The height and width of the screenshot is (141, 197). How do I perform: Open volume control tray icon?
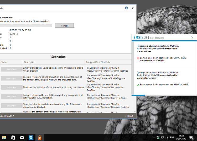click(x=167, y=138)
